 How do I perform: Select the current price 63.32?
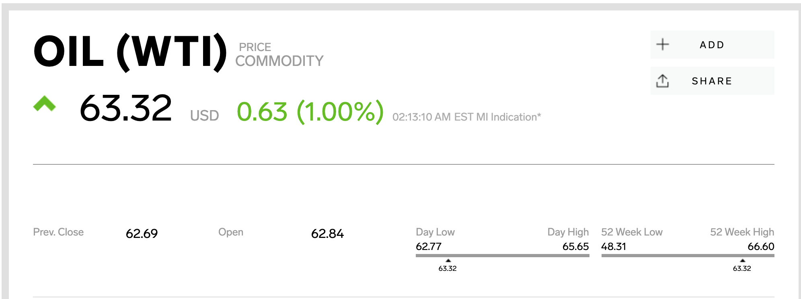point(126,108)
